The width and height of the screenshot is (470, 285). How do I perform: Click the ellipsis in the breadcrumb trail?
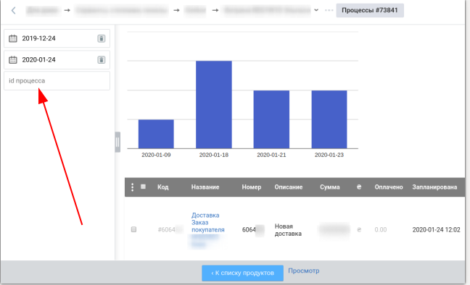(x=329, y=10)
